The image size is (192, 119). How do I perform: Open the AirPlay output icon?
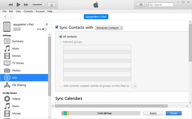[x=52, y=5]
